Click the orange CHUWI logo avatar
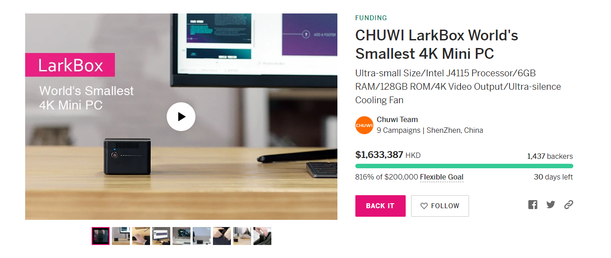 point(364,125)
